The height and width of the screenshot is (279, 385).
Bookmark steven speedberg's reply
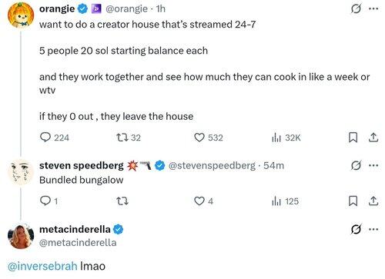click(353, 201)
